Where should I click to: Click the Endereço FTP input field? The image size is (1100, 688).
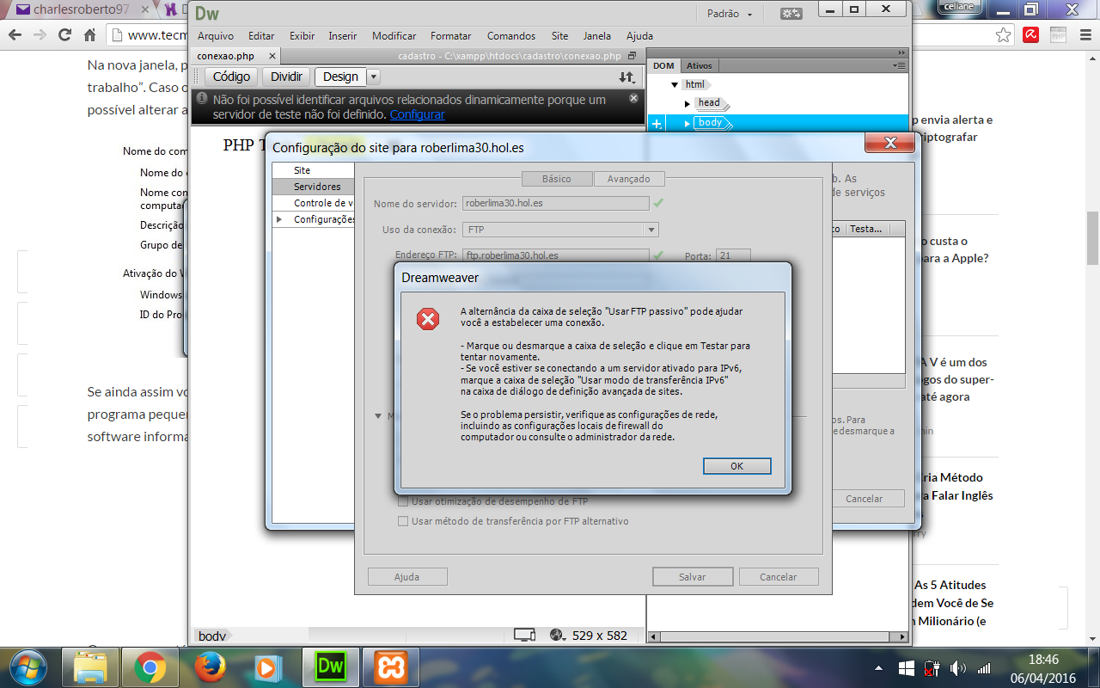pos(555,255)
